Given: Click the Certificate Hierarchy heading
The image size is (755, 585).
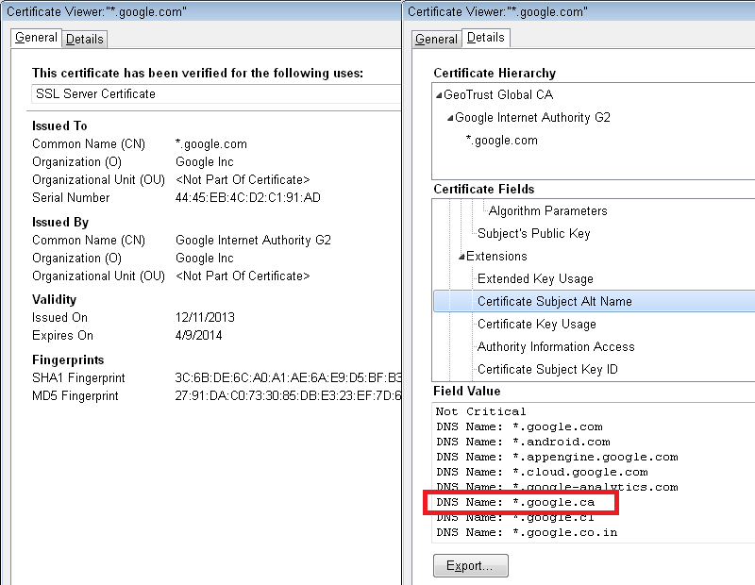Looking at the screenshot, I should coord(495,74).
